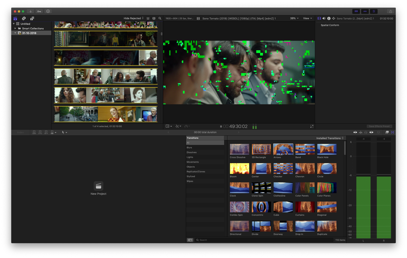Open the Installed Transitions dropdown
Viewport: 407px width, 258px height.
tap(330, 138)
